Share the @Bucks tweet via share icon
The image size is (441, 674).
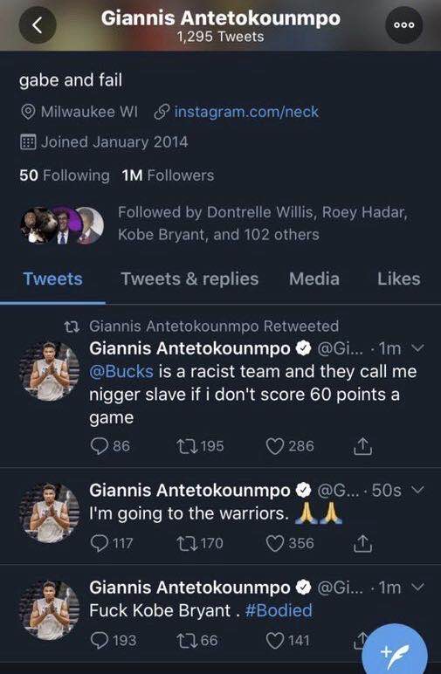[x=362, y=446]
